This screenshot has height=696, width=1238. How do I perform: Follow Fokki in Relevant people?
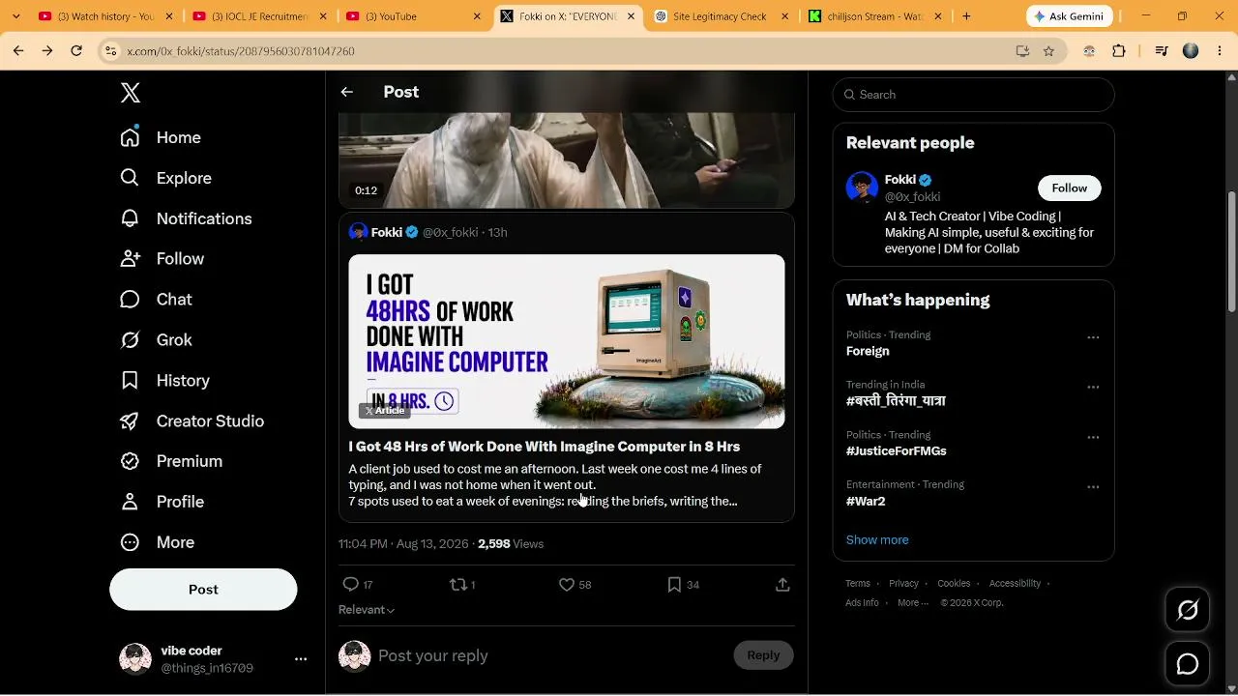click(1070, 188)
